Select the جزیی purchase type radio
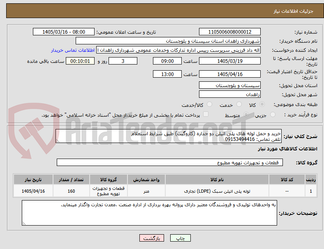The height and width of the screenshot is (249, 324). tap(273, 115)
